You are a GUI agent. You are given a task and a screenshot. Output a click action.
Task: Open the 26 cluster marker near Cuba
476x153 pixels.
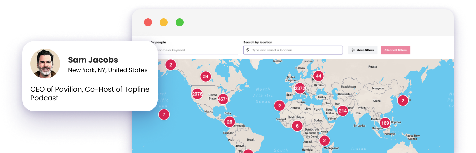230,122
